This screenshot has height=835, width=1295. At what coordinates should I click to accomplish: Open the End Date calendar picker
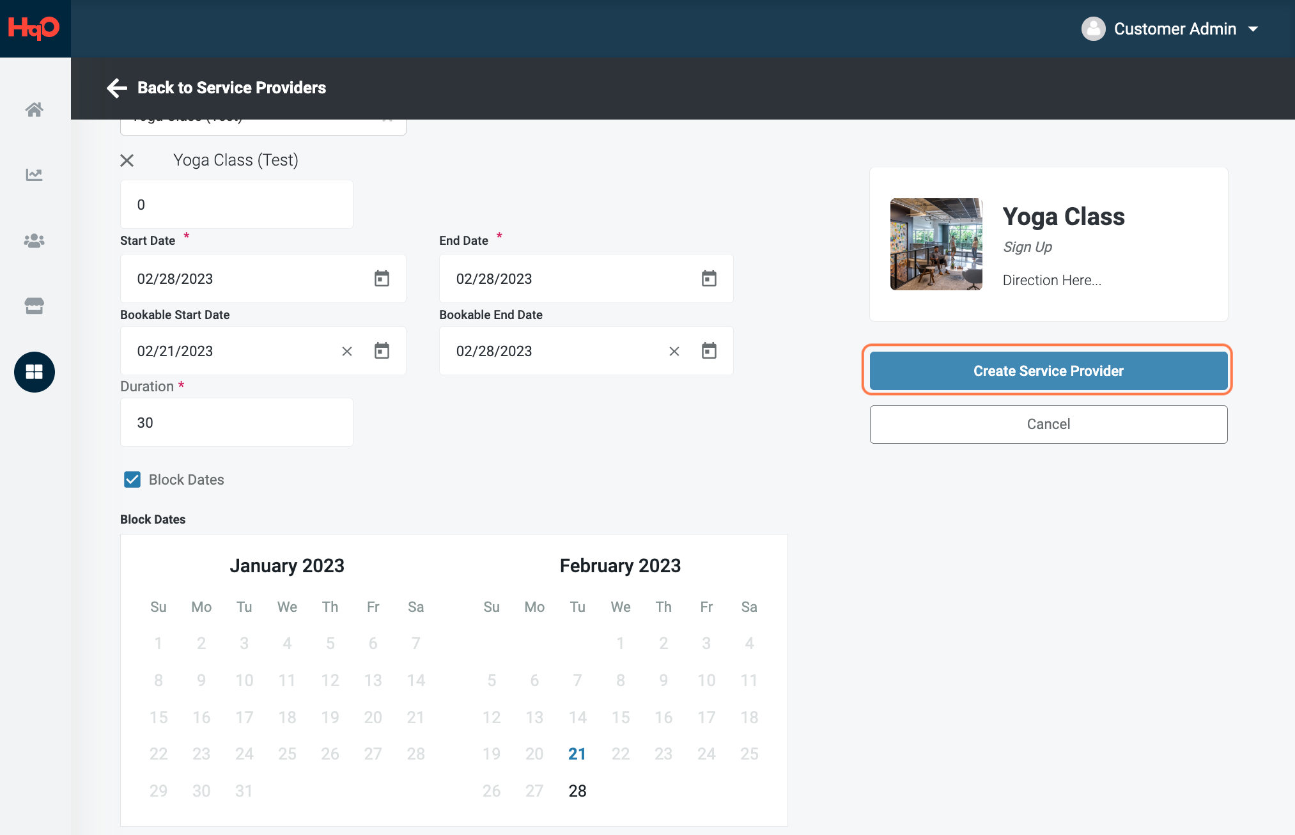point(709,279)
